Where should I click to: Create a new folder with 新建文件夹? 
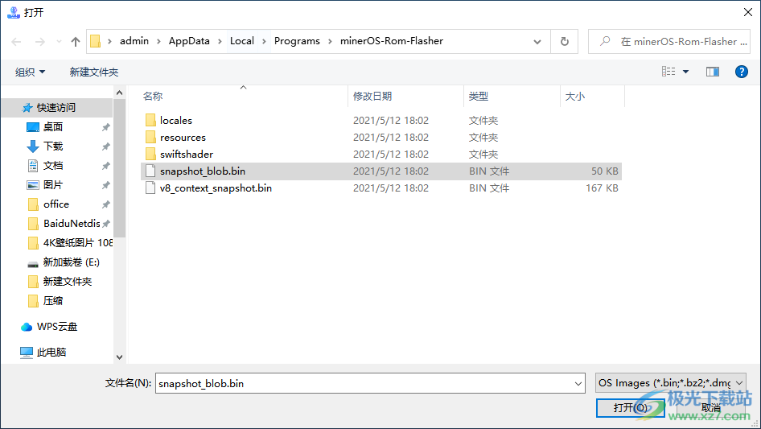click(93, 72)
